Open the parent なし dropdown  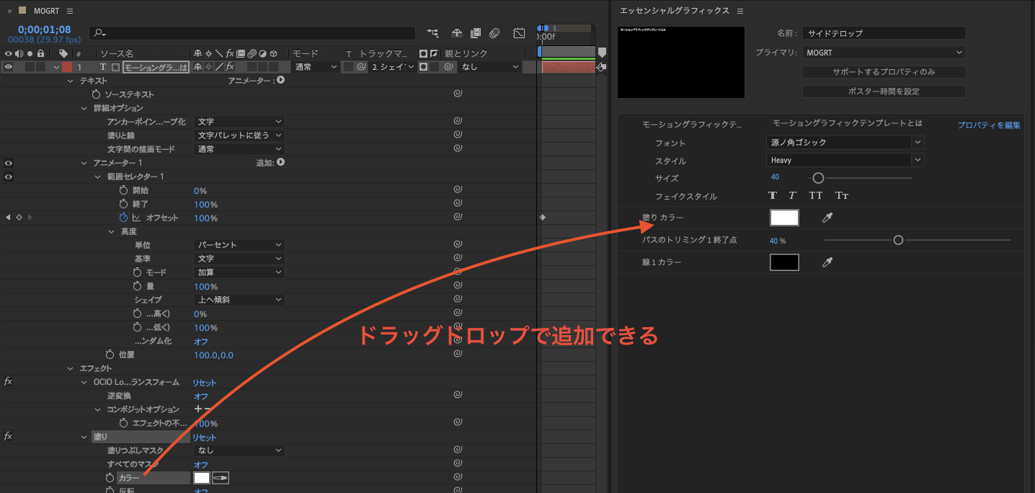click(489, 66)
